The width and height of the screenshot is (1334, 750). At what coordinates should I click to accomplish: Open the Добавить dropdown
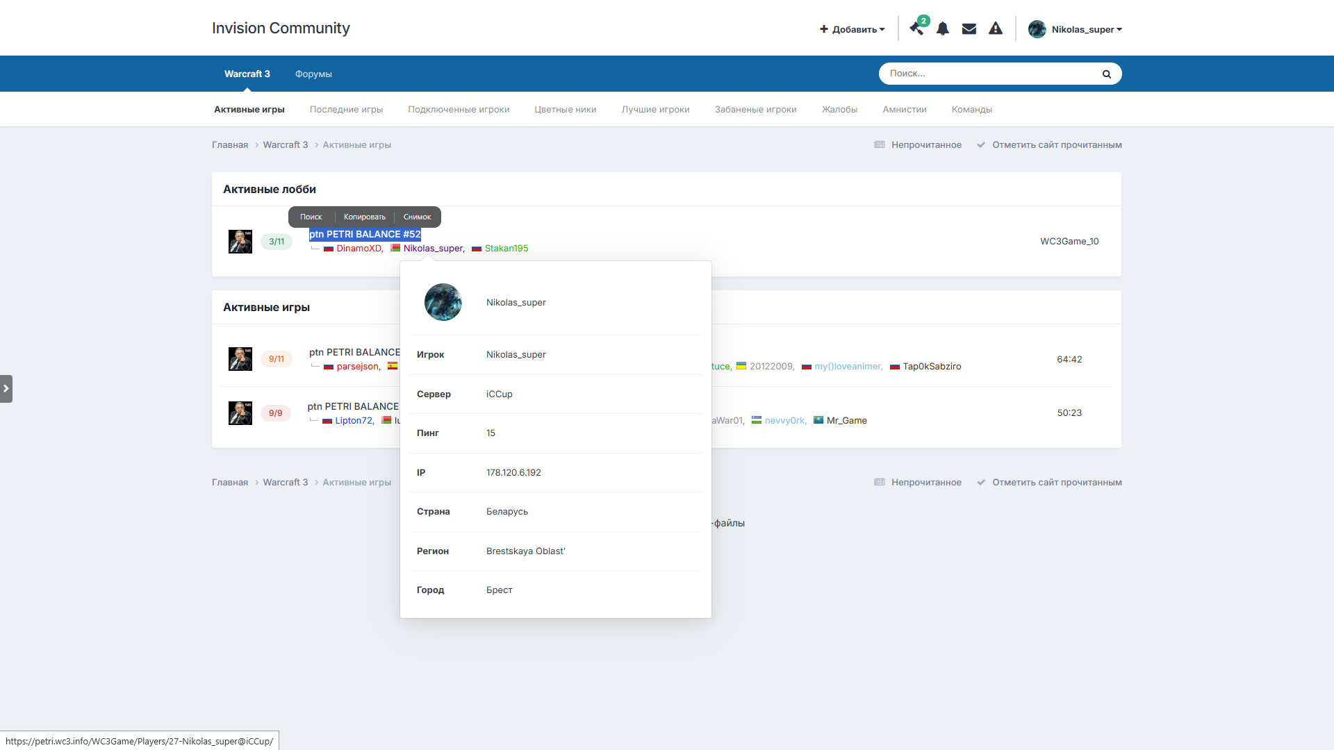coord(853,29)
